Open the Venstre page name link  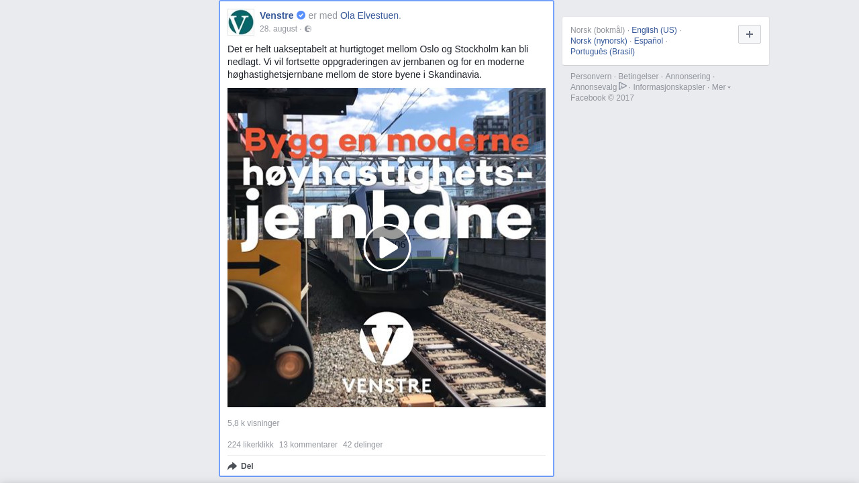276,15
